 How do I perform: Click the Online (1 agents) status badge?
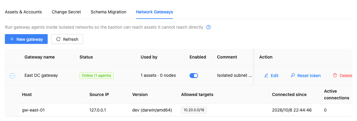97,75
